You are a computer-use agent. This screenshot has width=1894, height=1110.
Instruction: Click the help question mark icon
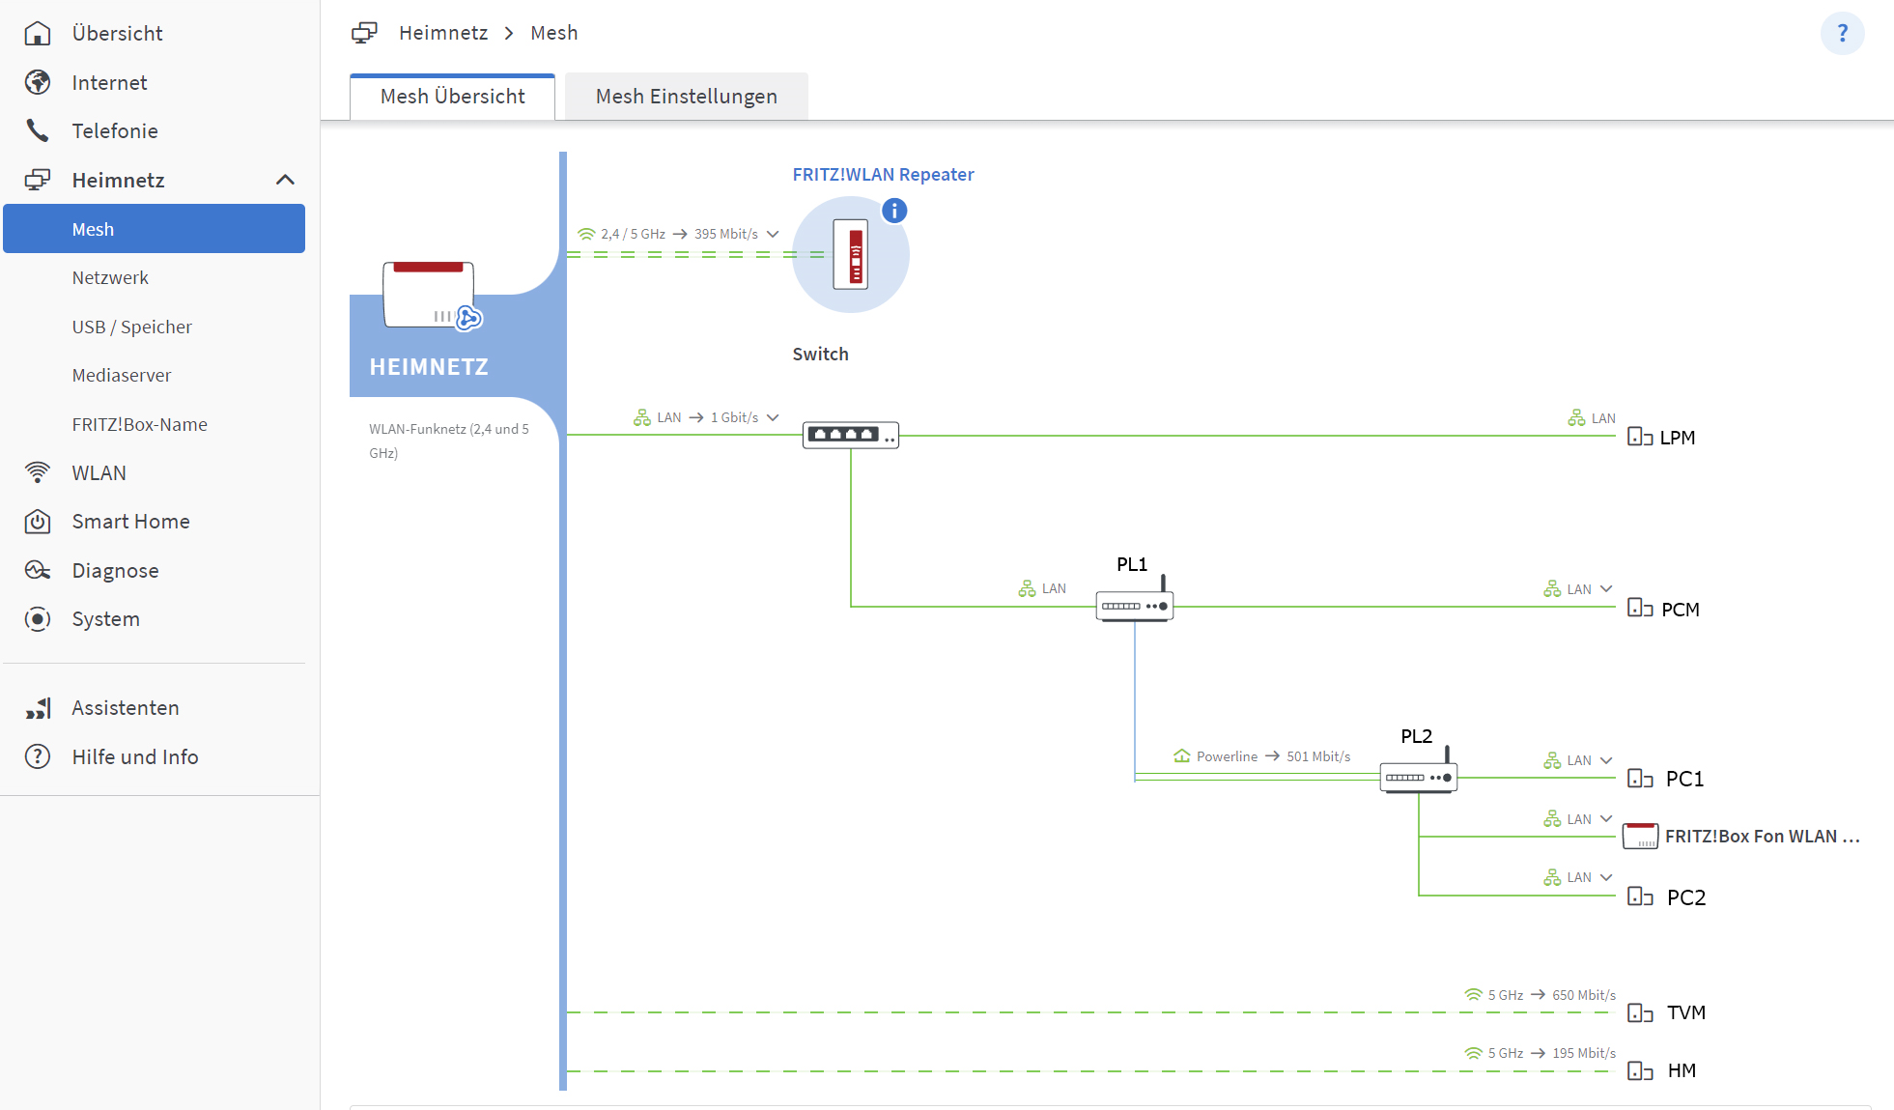1842,34
